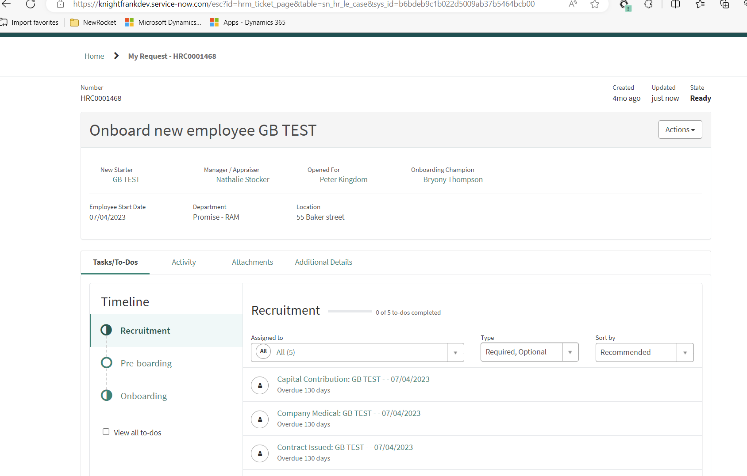Click the extension icon with green badge
This screenshot has height=476, width=747.
click(x=625, y=5)
